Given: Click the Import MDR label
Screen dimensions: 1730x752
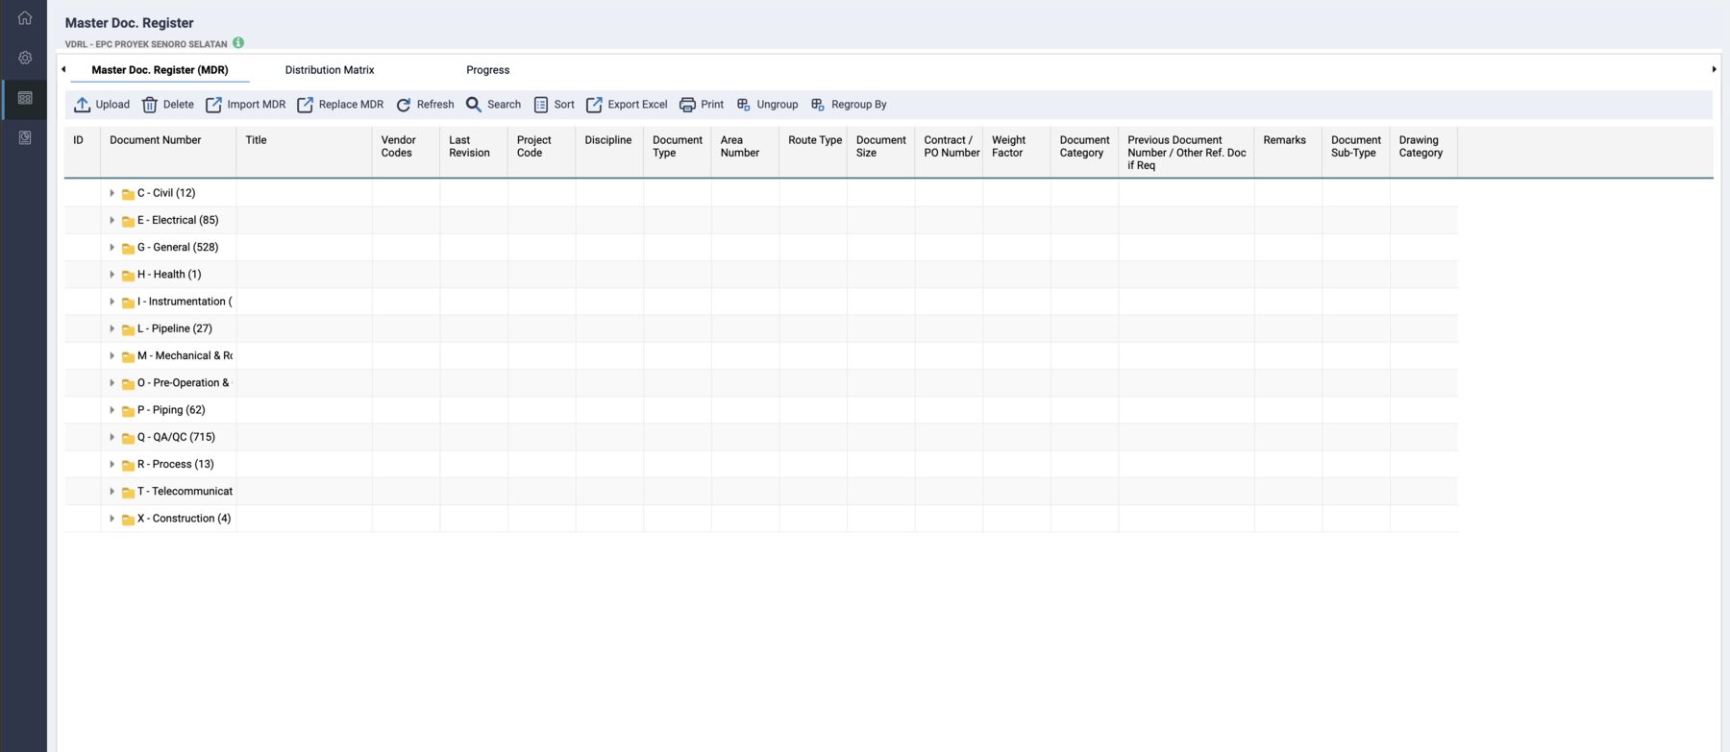Looking at the screenshot, I should [257, 105].
